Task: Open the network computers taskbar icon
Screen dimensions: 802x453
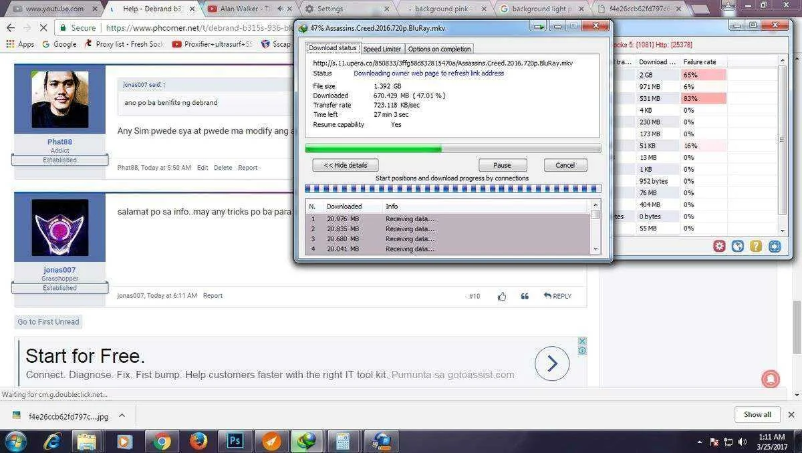Action: [x=382, y=442]
